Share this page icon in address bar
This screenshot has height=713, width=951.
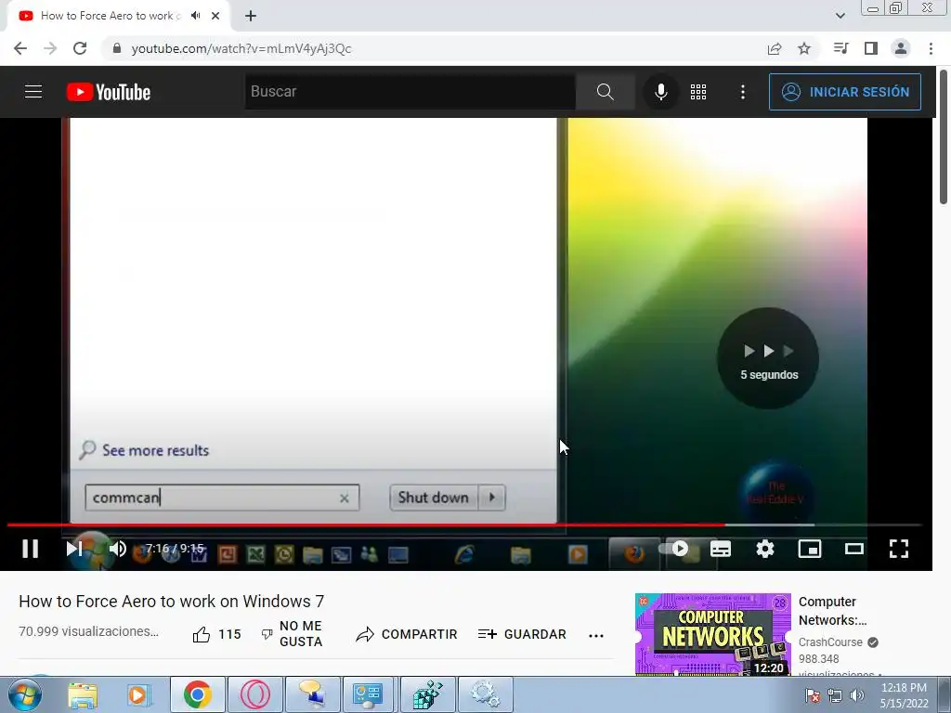[x=775, y=48]
